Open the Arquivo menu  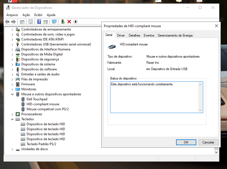pyautogui.click(x=12, y=15)
